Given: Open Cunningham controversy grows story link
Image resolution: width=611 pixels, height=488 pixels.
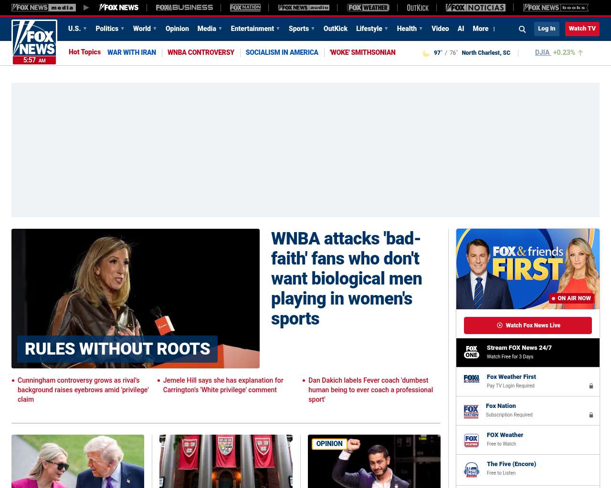Looking at the screenshot, I should coord(83,390).
